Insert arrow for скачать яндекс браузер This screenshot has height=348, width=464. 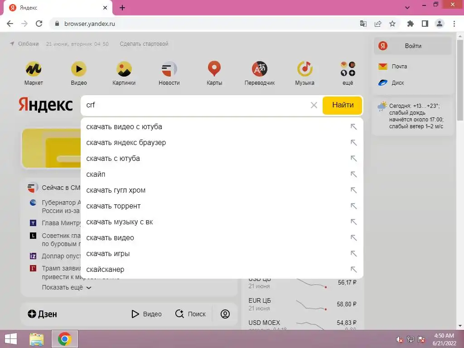pos(353,143)
